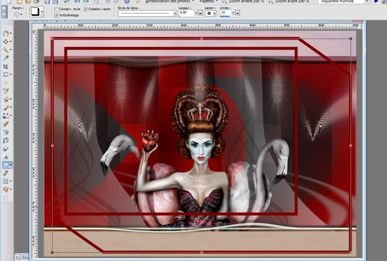This screenshot has height=261, width=387.
Task: Open the Aquarelle humide script dropdown
Action: click(x=367, y=1)
